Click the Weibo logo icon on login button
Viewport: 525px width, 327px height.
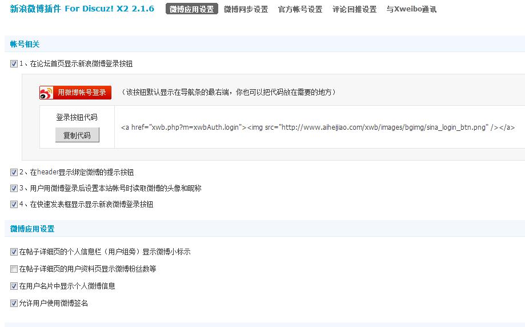46,93
